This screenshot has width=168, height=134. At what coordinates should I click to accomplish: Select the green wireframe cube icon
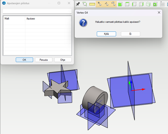pyautogui.click(x=127, y=4)
